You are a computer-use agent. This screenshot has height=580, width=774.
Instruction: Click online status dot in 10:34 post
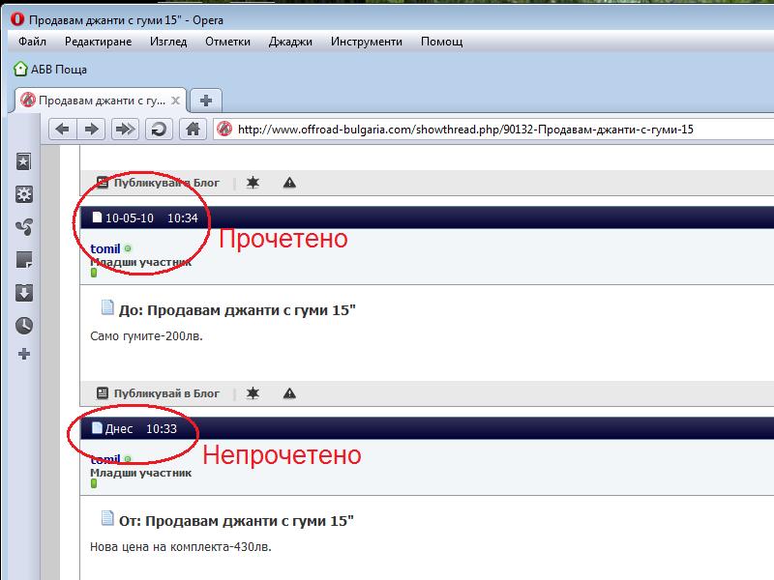[128, 248]
